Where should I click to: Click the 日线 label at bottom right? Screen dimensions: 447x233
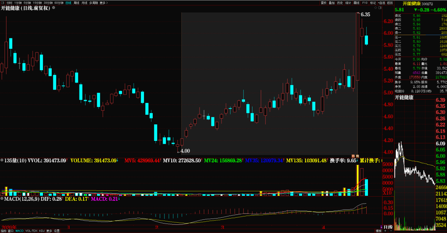[388, 227]
